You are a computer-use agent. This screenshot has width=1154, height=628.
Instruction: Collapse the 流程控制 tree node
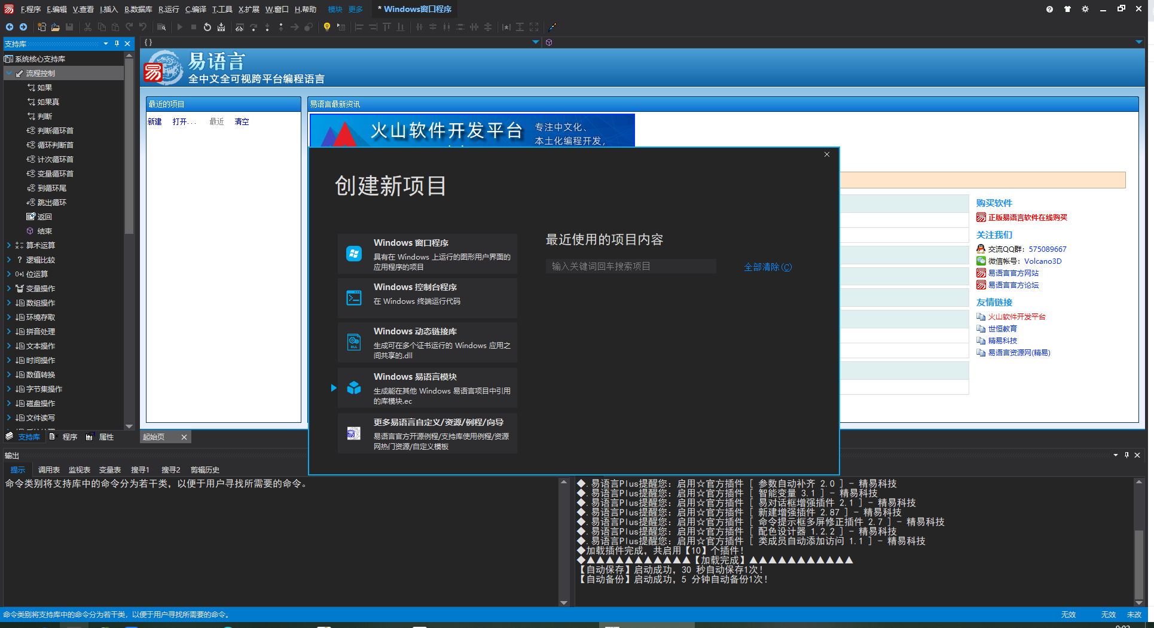9,73
